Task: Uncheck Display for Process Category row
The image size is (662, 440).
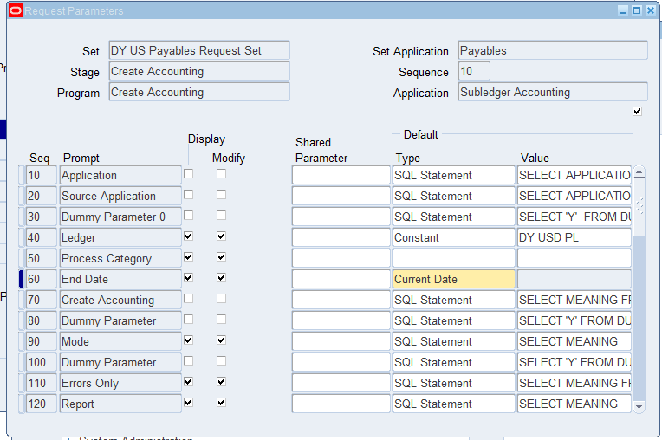Action: point(188,257)
